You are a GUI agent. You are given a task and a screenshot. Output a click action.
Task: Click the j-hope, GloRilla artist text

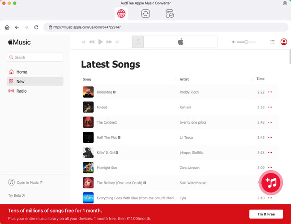coord(191,153)
